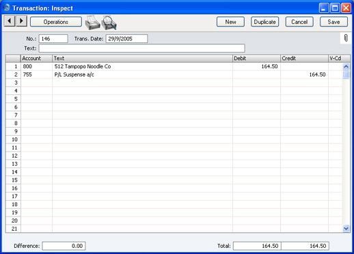Click the V-Cd column header
Image resolution: width=354 pixels, height=254 pixels.
click(x=339, y=59)
